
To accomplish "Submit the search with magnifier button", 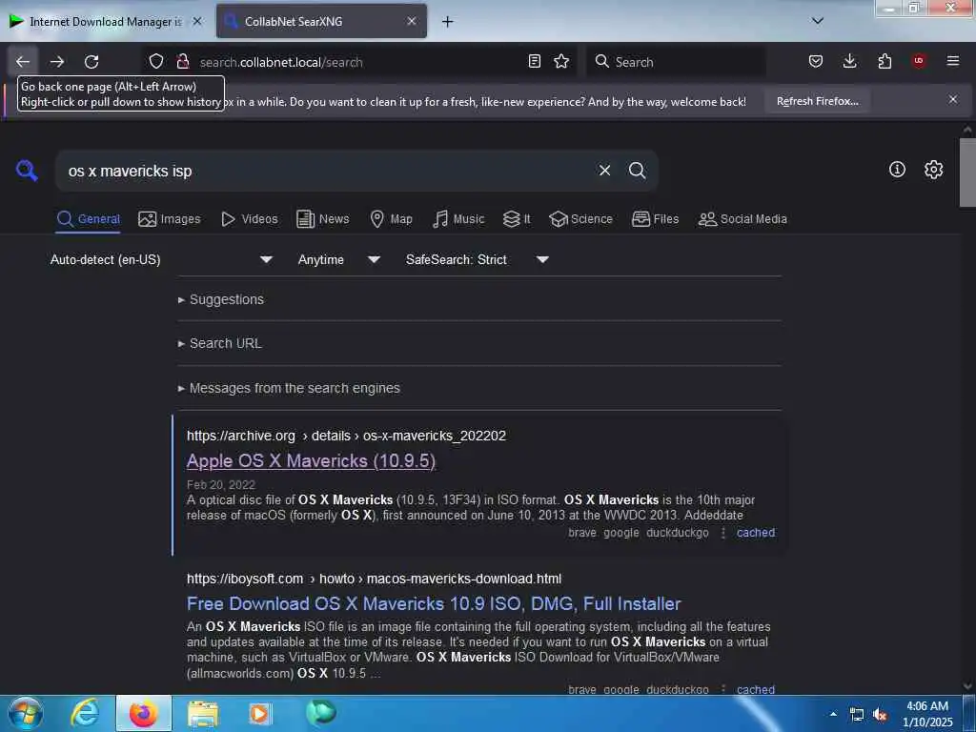I will pyautogui.click(x=637, y=171).
